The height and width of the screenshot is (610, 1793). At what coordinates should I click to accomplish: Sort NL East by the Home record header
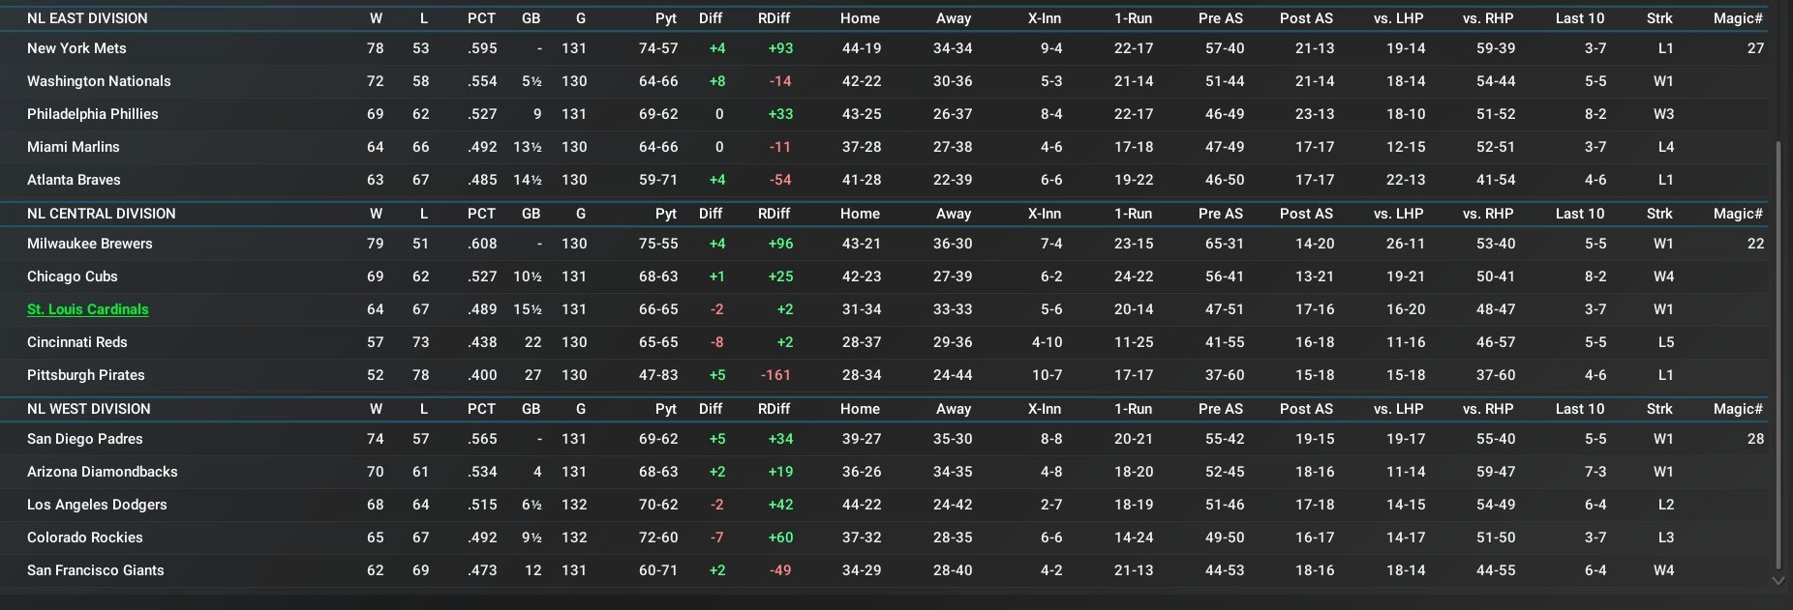[860, 18]
